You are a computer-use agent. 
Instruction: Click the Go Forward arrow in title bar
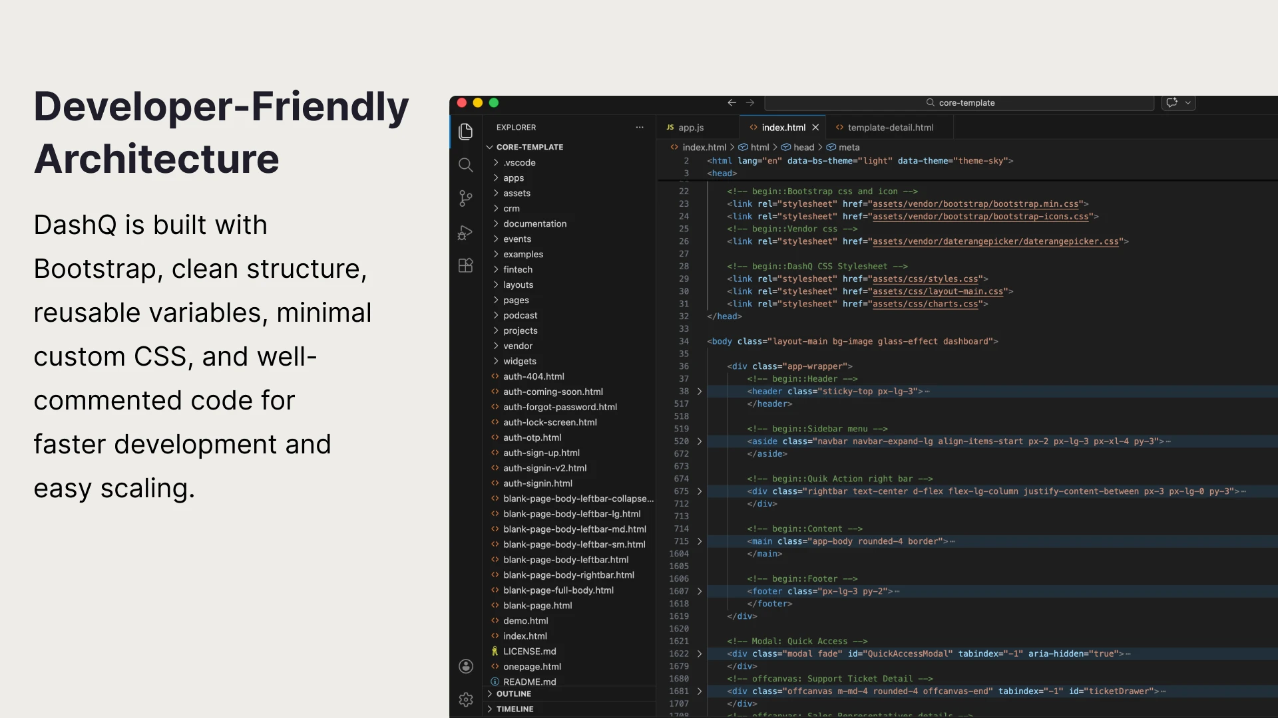(x=750, y=102)
